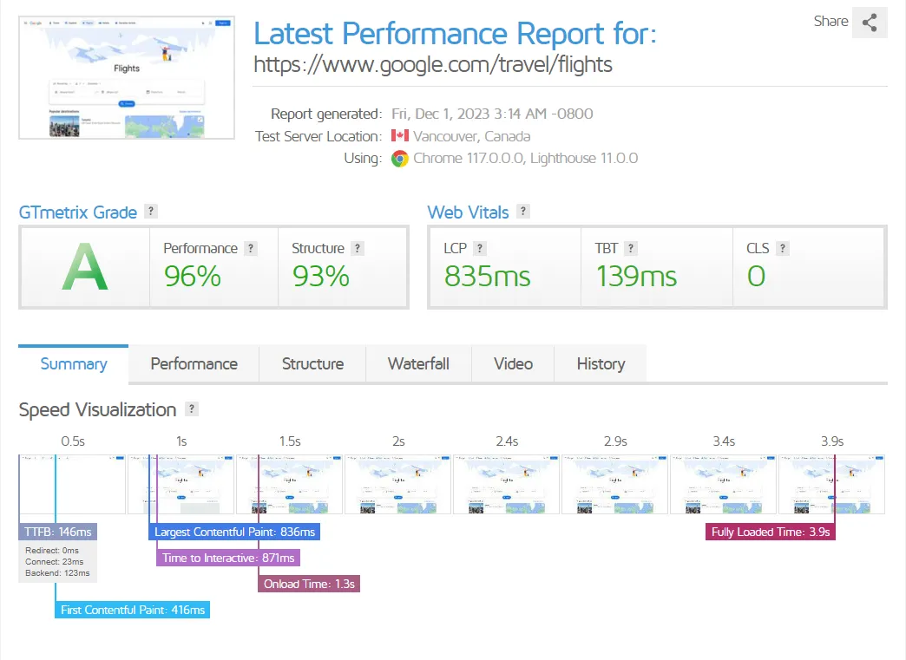The height and width of the screenshot is (660, 906).
Task: Click the Performance score help icon
Action: (x=251, y=248)
